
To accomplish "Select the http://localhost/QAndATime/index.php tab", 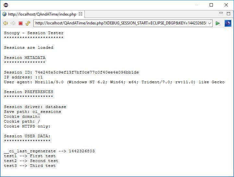I will 42,14.
